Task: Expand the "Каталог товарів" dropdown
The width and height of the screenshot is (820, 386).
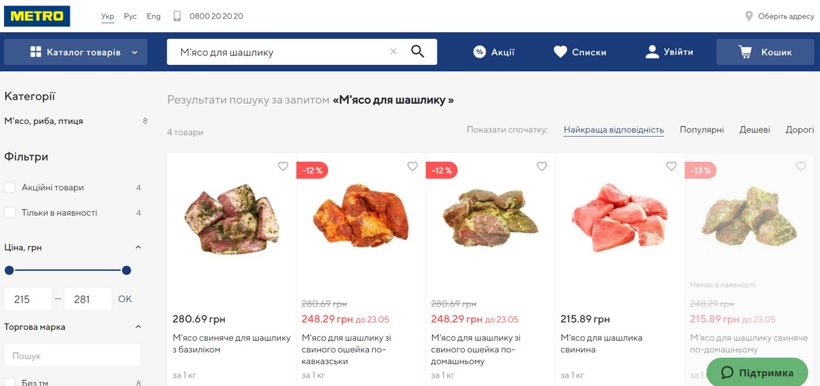Action: coord(76,52)
